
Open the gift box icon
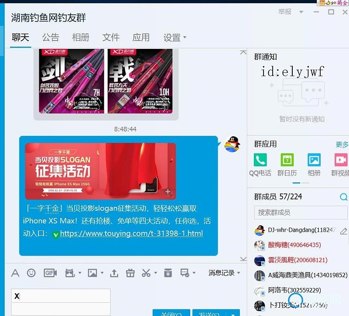pos(130,273)
